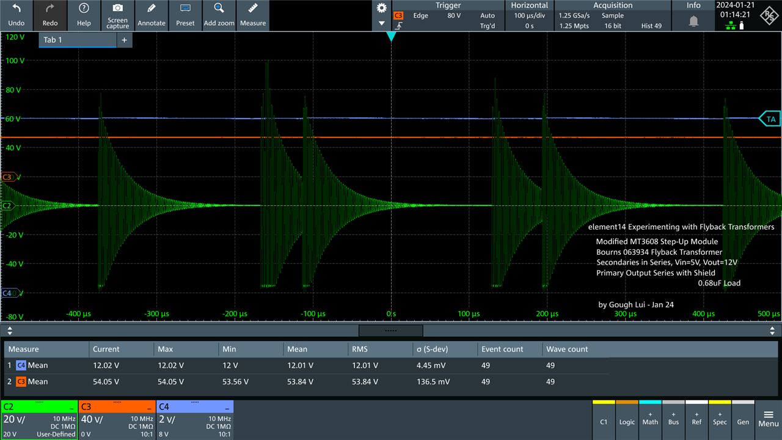Add new tab with plus button

(x=124, y=40)
